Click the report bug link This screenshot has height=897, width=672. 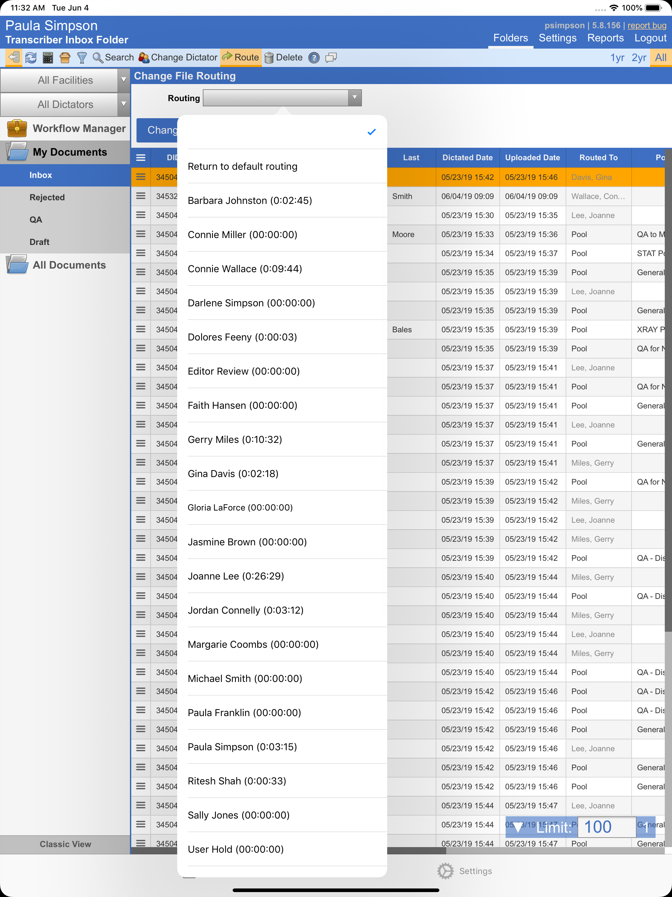coord(647,26)
